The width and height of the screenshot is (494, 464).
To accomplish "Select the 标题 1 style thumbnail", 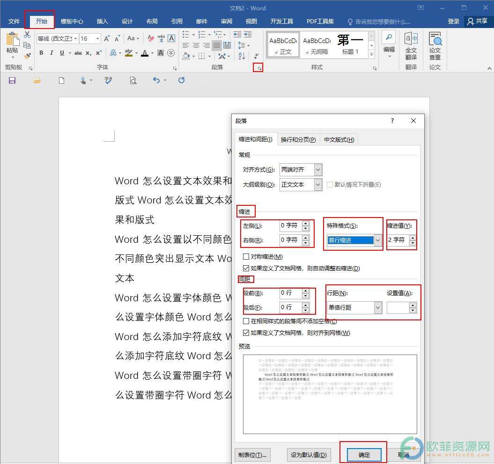I will (x=350, y=45).
